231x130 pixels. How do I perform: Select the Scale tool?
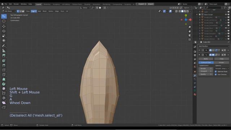(4, 36)
